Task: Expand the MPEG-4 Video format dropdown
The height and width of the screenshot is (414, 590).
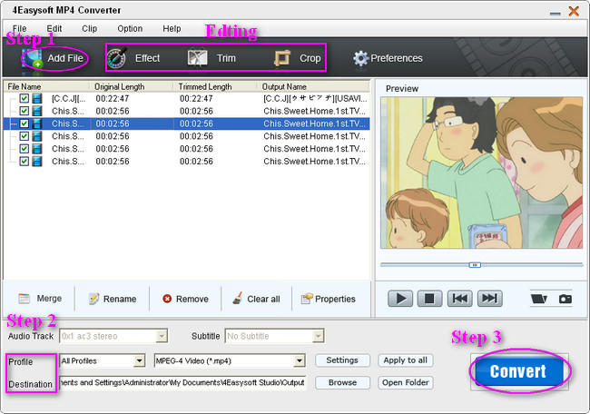Action: pos(300,361)
